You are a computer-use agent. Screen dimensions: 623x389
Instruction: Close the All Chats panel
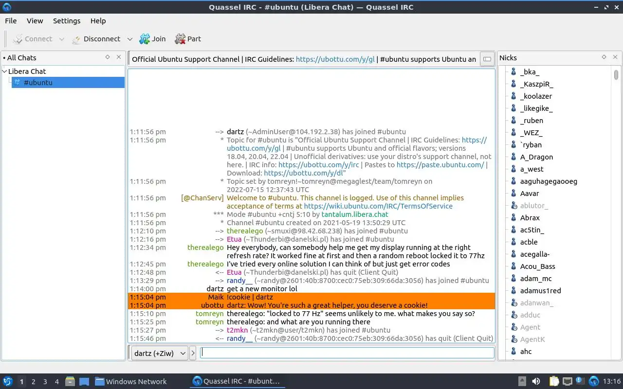point(119,57)
